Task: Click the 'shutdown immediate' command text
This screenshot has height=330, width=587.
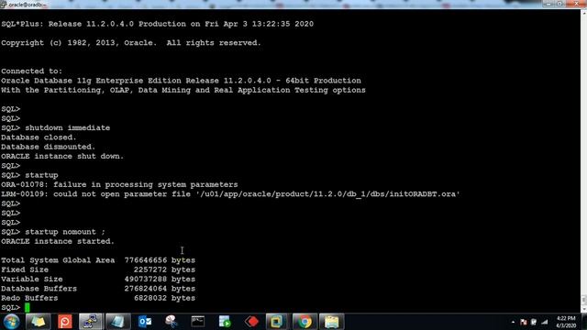Action: point(67,128)
